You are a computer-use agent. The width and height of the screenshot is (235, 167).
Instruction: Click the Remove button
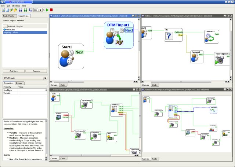(x=35, y=71)
